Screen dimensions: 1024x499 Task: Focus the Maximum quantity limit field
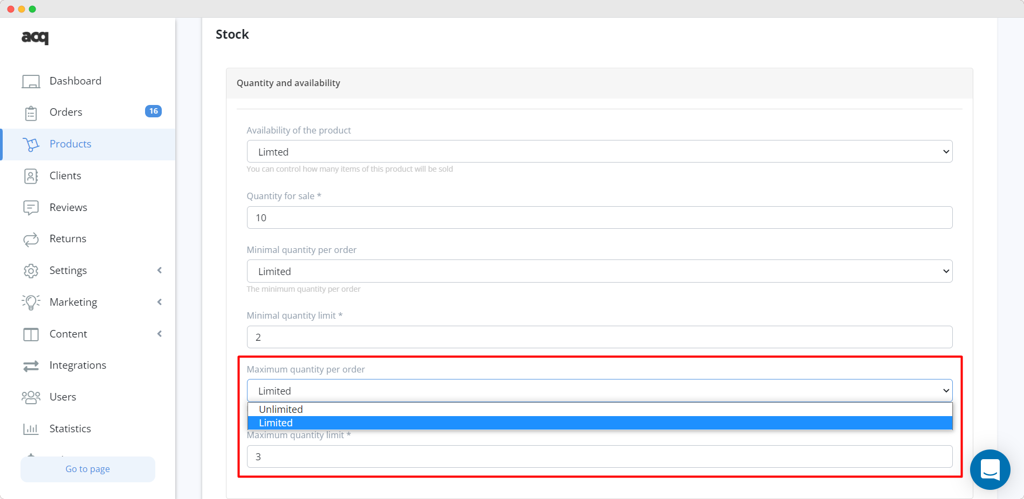(600, 456)
